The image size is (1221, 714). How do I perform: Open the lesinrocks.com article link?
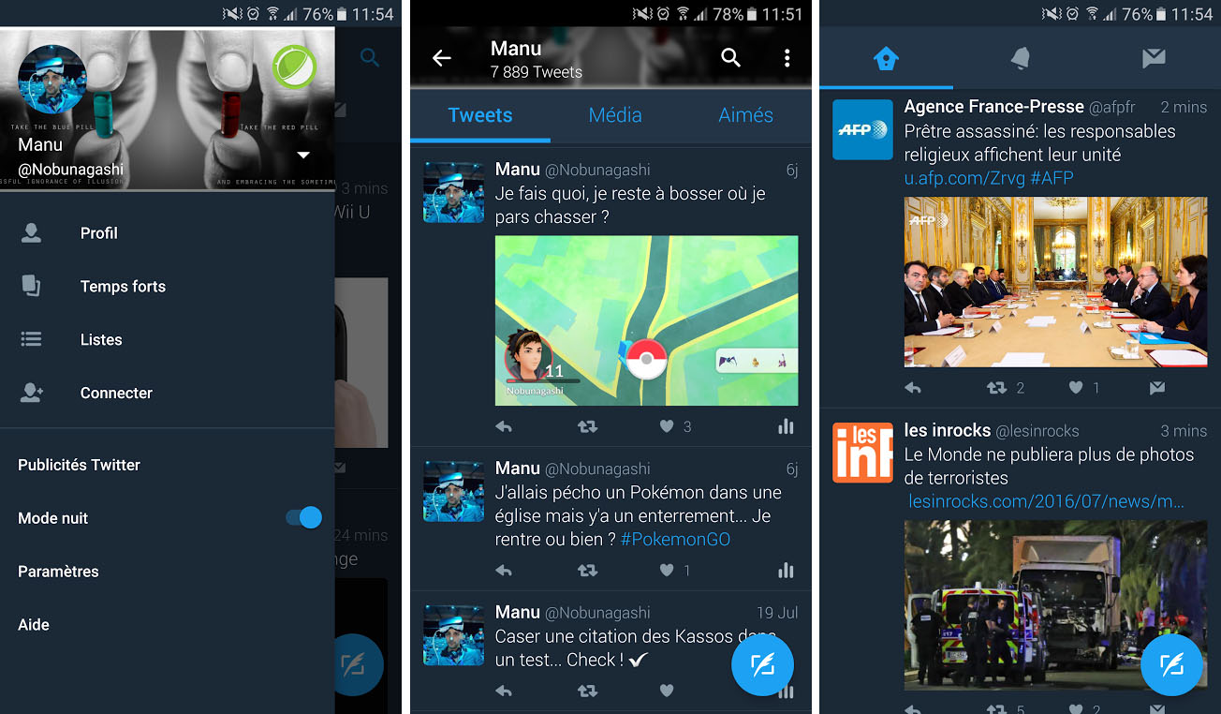pos(1047,501)
